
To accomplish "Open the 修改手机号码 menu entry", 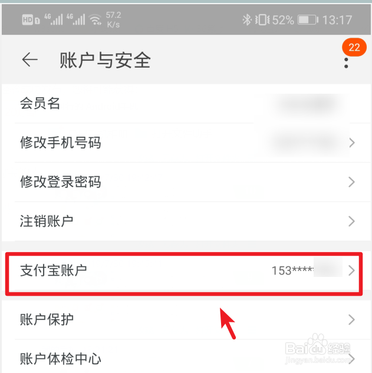I will [x=186, y=143].
